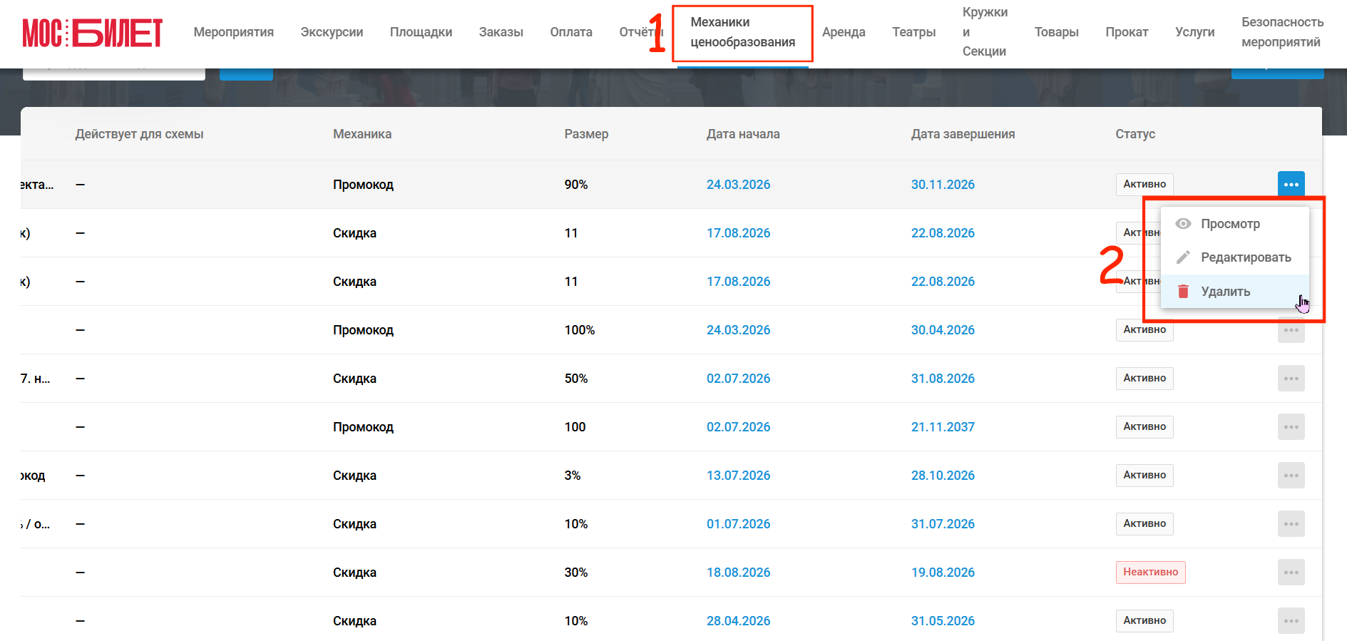Click the Неактивно status badge
The height and width of the screenshot is (641, 1347).
(x=1150, y=573)
